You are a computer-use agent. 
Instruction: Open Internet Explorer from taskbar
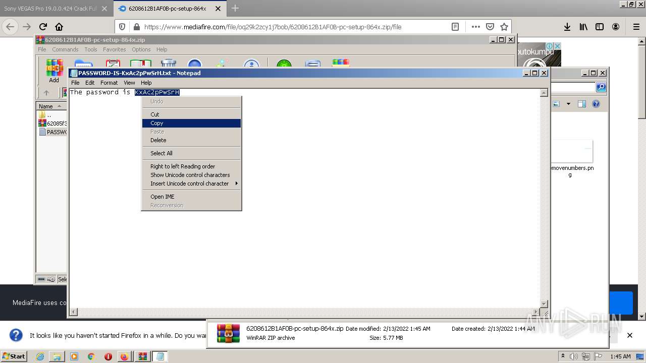(40, 356)
